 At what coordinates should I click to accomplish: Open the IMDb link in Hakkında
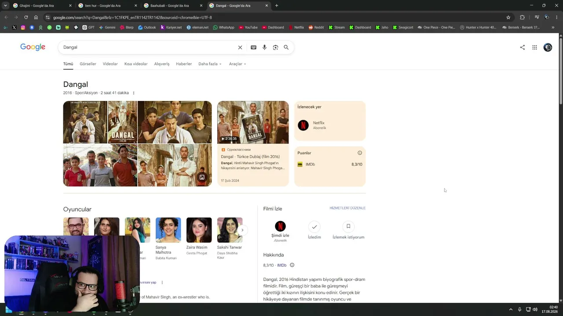[x=281, y=265]
